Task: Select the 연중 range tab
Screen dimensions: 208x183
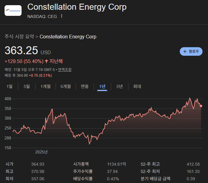Action: click(85, 86)
